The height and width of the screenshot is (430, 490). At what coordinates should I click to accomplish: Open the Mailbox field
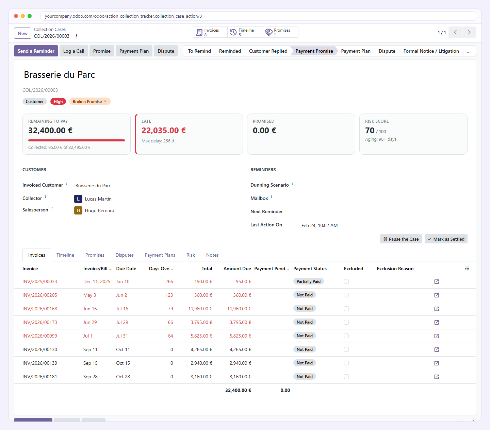point(384,199)
